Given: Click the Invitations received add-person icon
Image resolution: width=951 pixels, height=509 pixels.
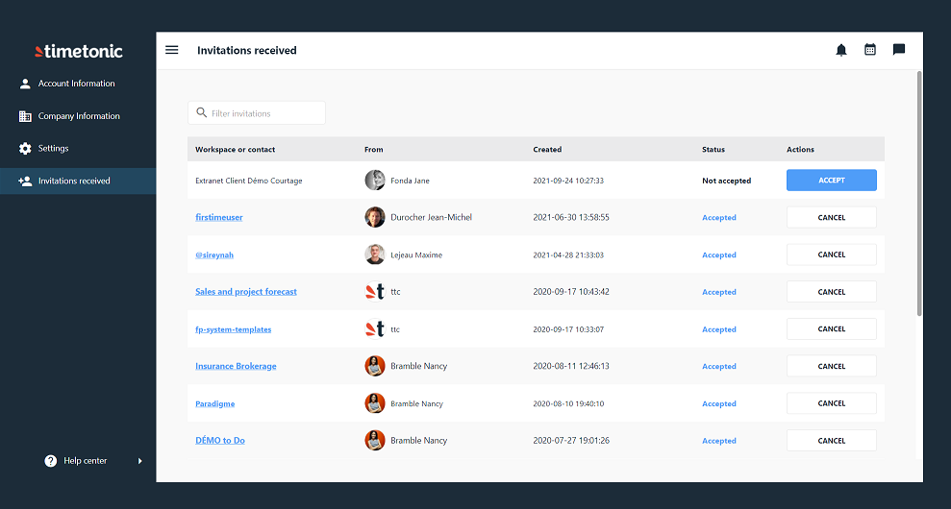Looking at the screenshot, I should 25,182.
